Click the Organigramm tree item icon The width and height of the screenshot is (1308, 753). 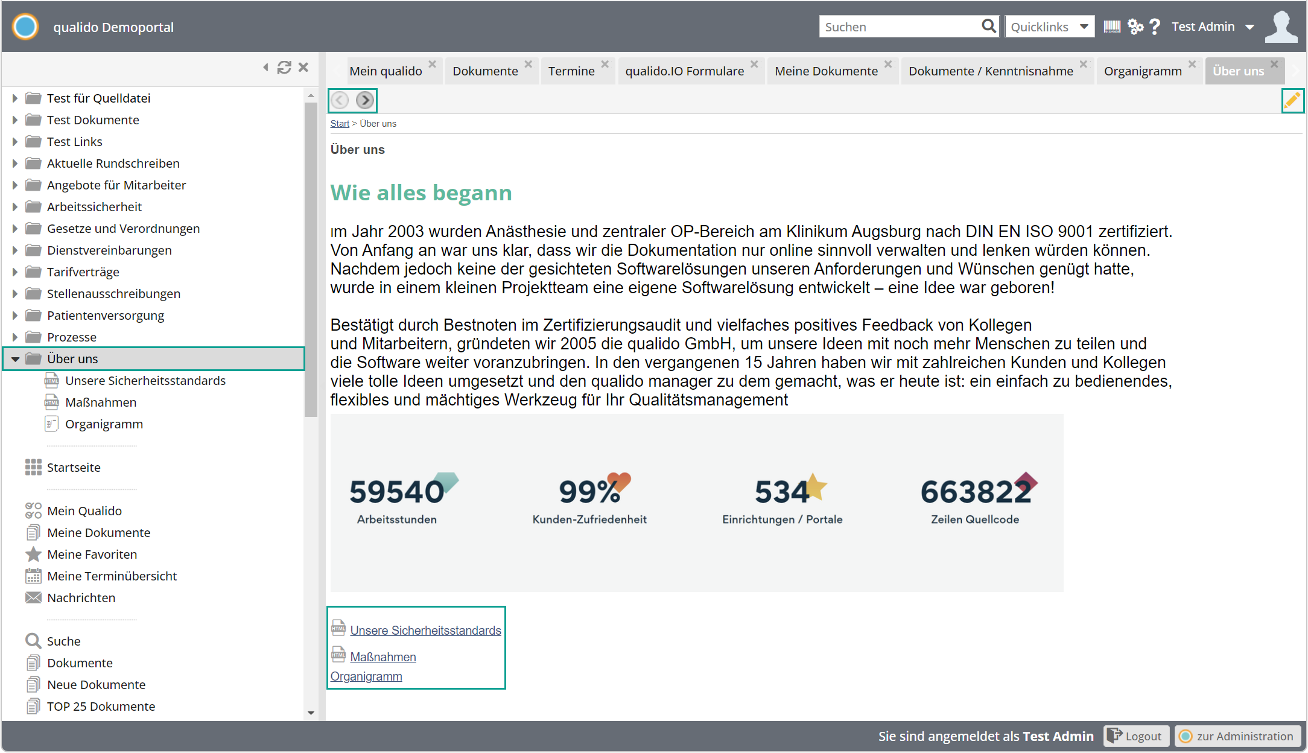(52, 424)
